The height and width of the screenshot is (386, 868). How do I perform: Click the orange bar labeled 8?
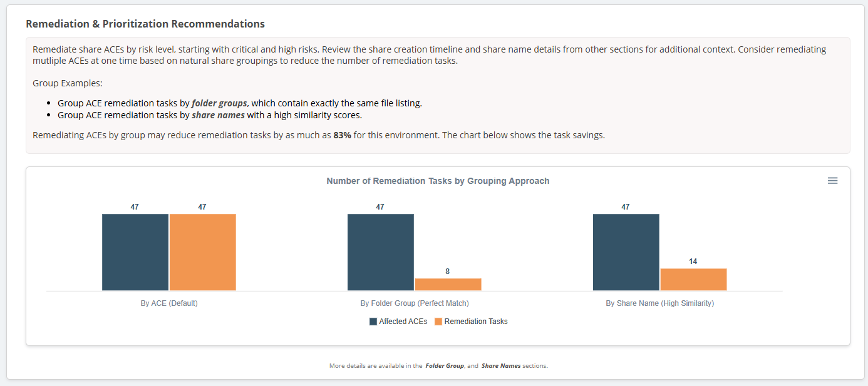tap(448, 285)
